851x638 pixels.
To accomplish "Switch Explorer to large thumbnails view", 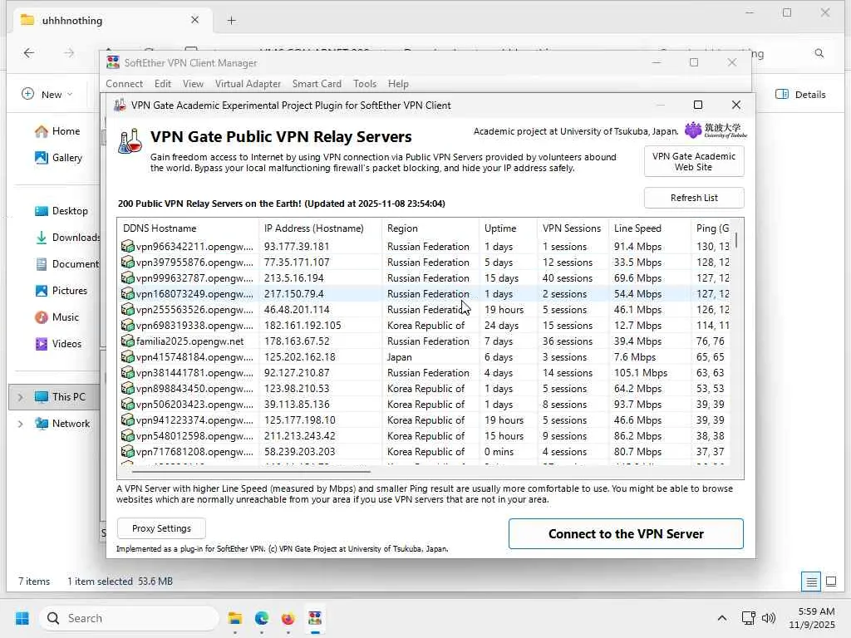I will click(831, 582).
